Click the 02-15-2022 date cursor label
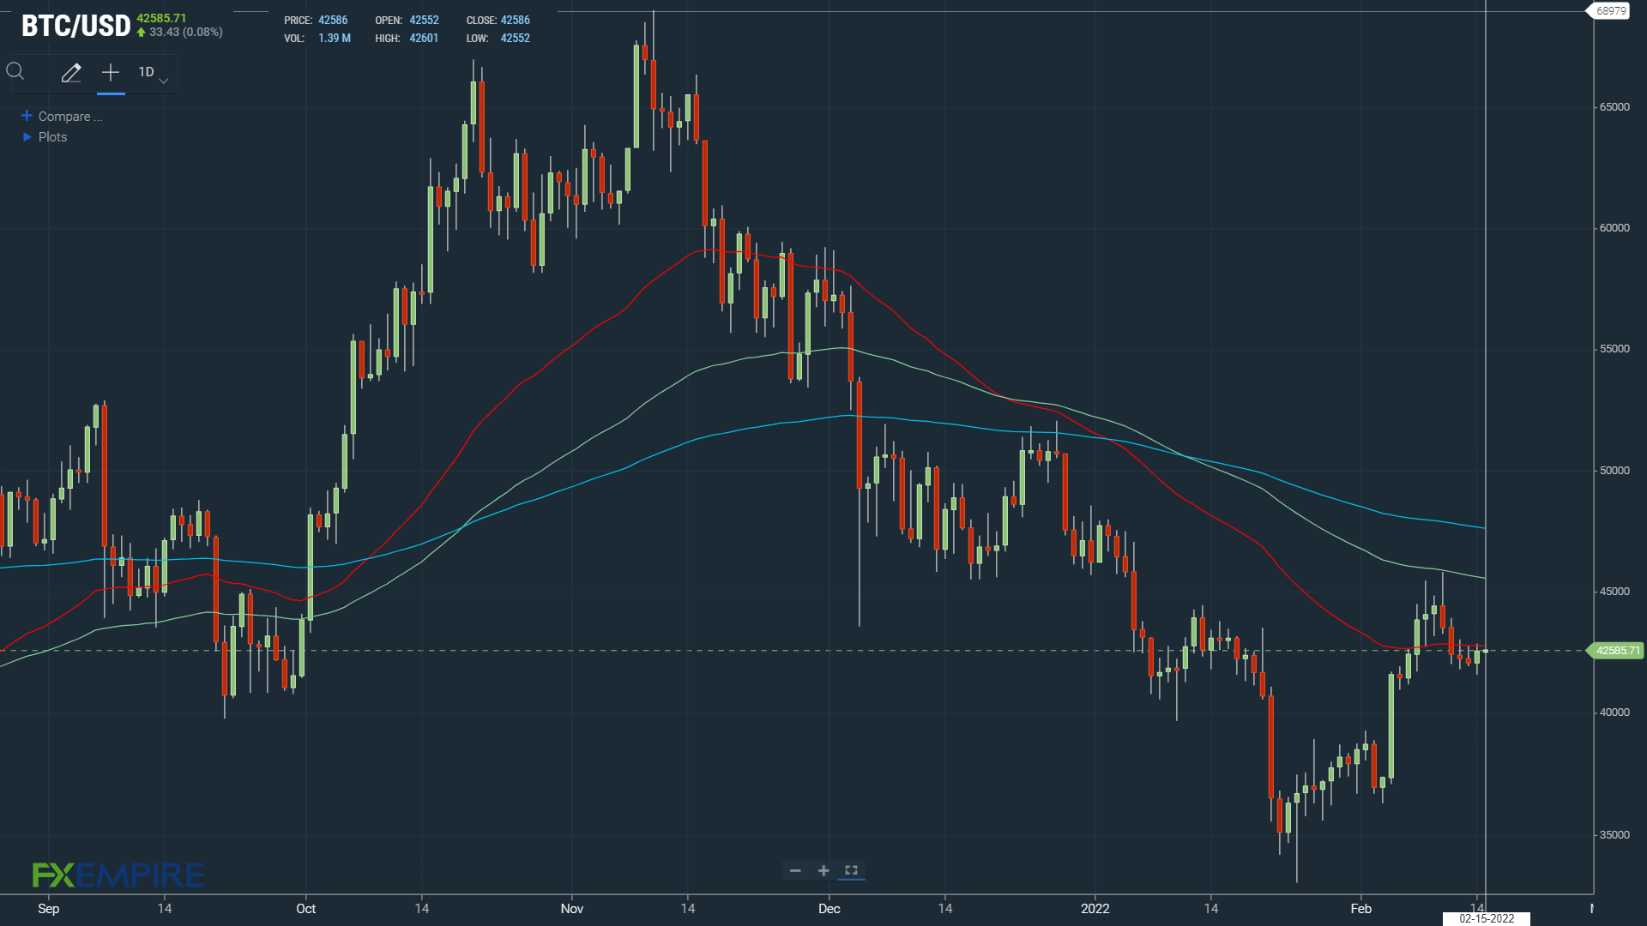Screen dimensions: 1647x926 [1487, 918]
